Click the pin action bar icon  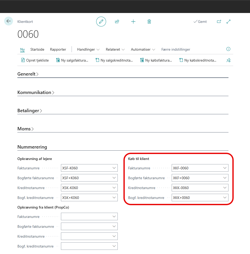click(228, 60)
